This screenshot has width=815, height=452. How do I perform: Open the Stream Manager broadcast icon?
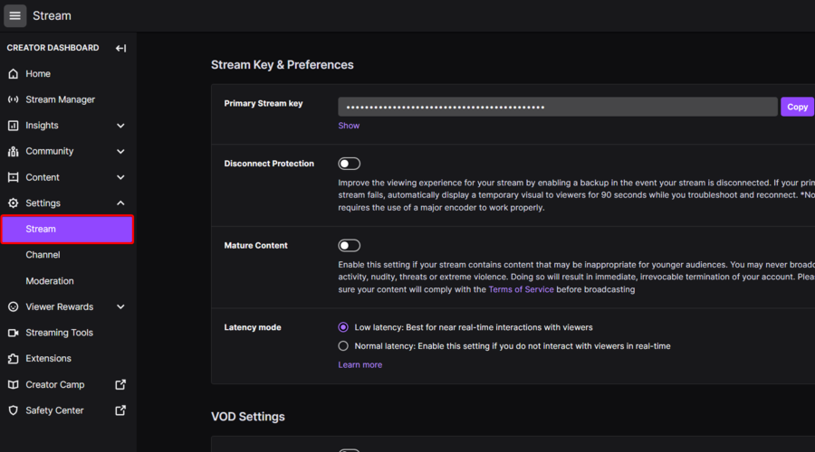point(13,99)
